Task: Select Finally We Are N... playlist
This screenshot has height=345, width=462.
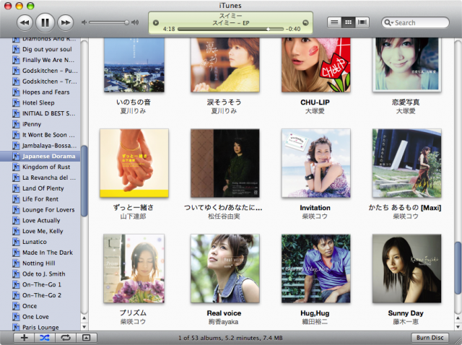Action: 40,60
